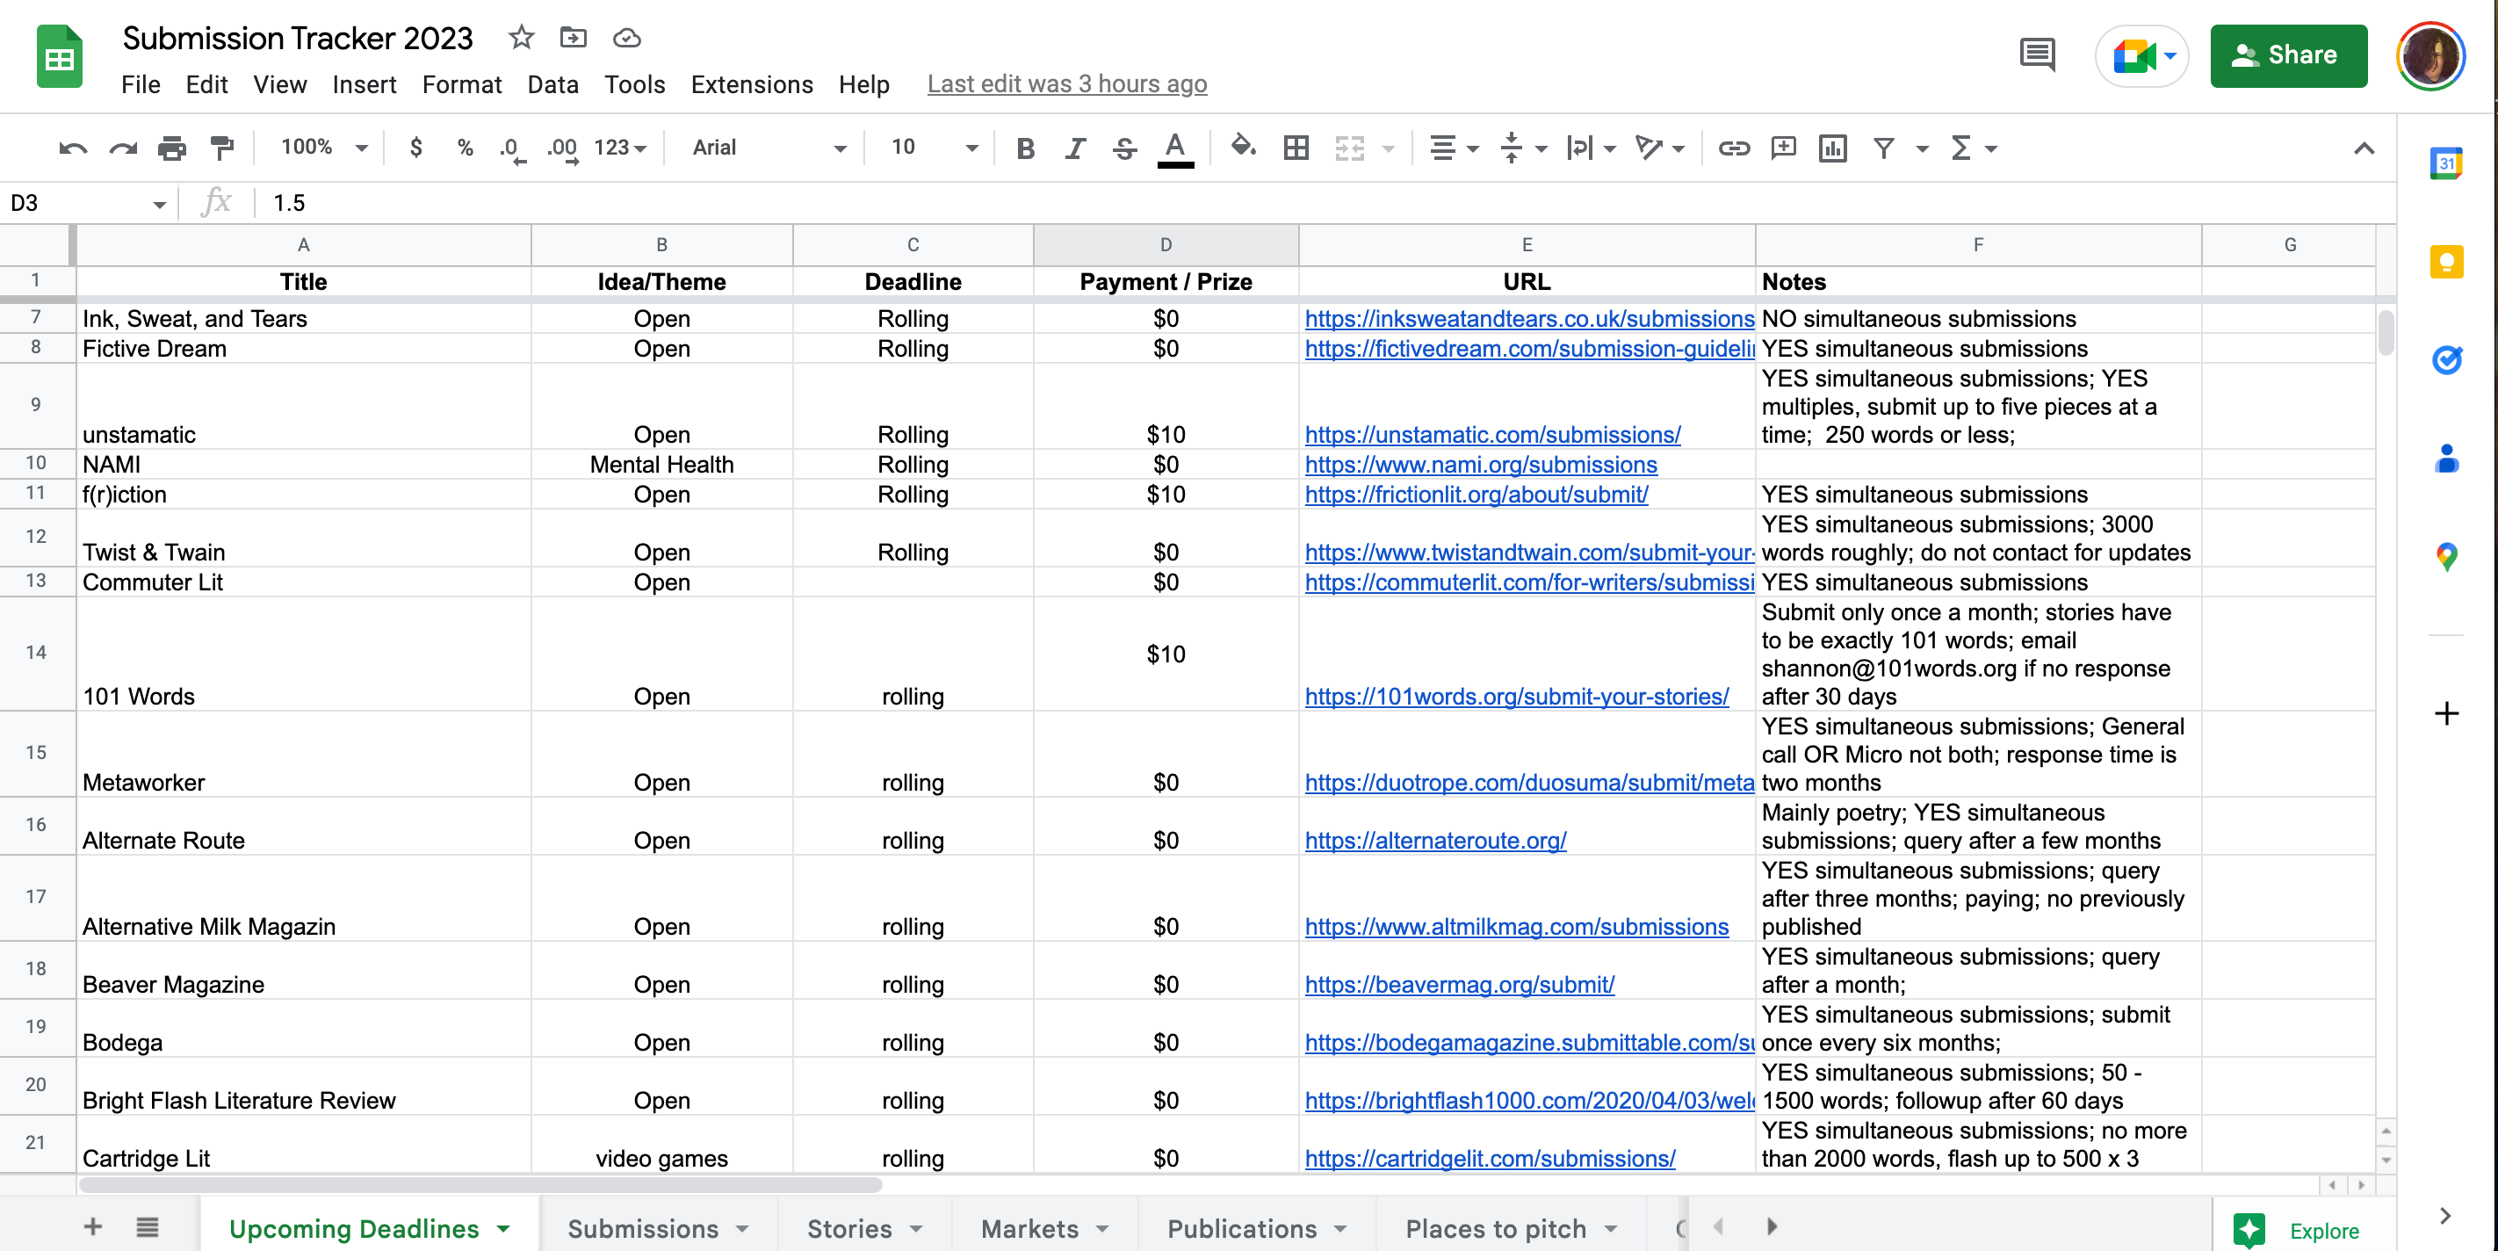
Task: Toggle bold formatting
Action: coord(1025,148)
